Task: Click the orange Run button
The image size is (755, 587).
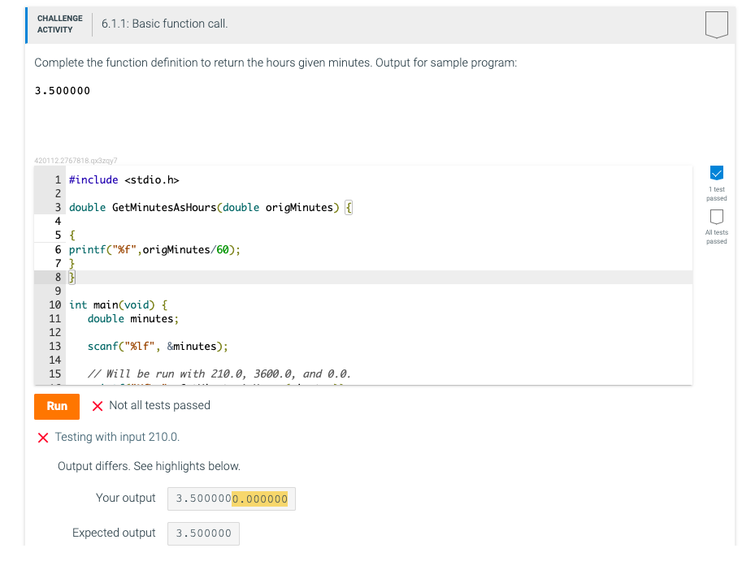Action: [56, 406]
